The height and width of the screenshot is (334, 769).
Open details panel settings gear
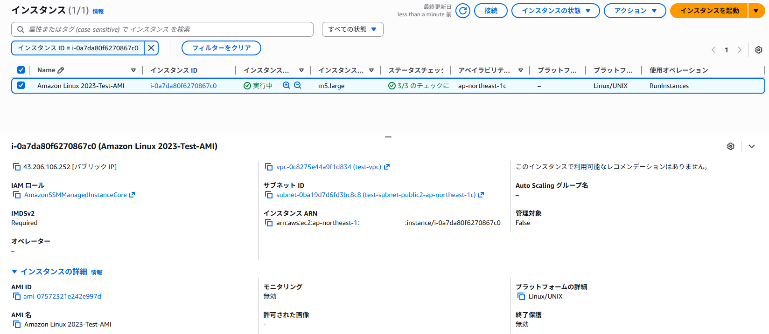click(731, 146)
